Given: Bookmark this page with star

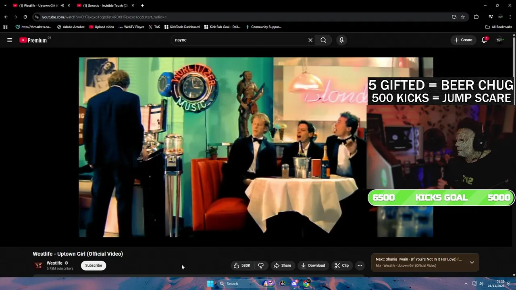Looking at the screenshot, I should (x=463, y=17).
